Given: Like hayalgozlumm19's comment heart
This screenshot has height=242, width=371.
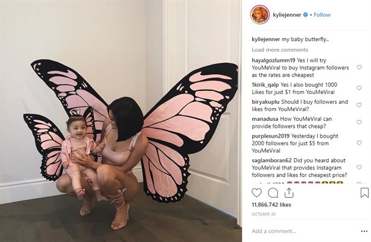Looking at the screenshot, I should tap(359, 67).
